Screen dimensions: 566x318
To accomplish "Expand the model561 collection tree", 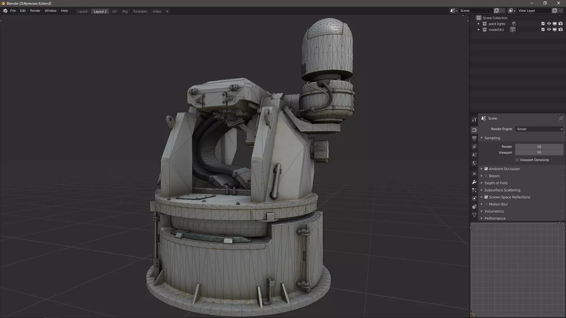I will coord(479,30).
